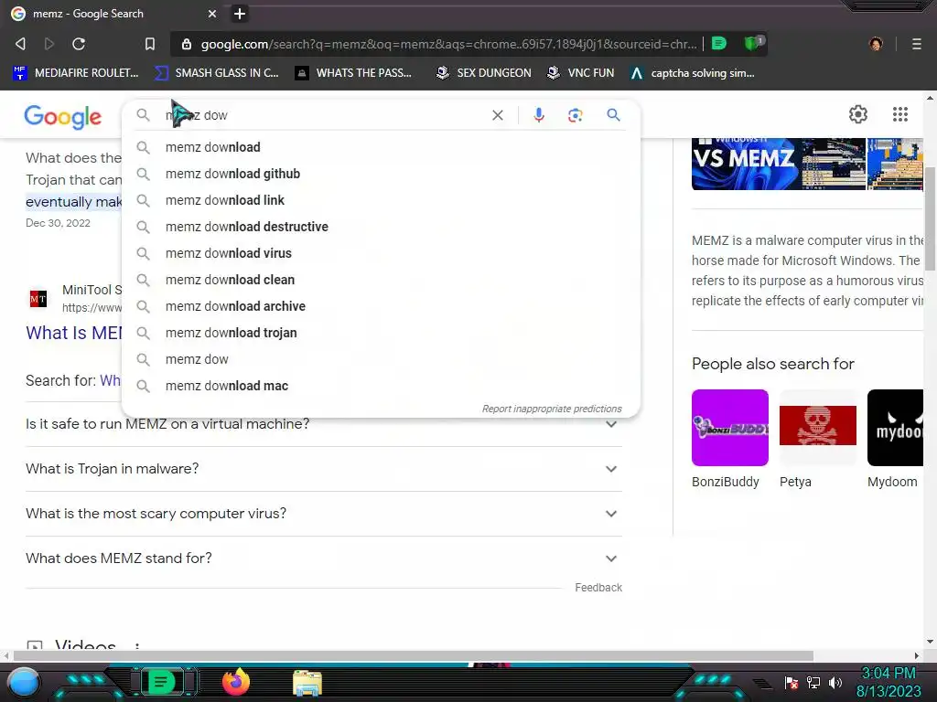This screenshot has height=702, width=937.
Task: Open the Petya related search card
Action: click(817, 440)
